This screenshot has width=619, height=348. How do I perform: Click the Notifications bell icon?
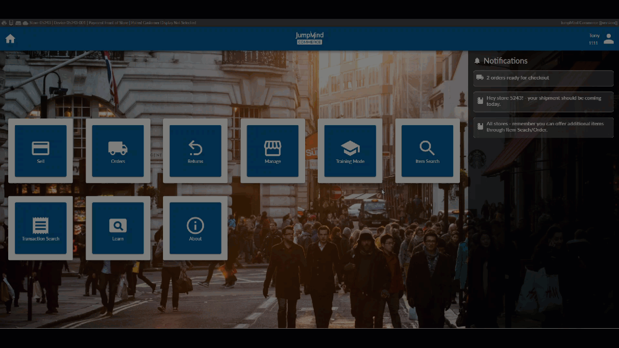point(477,61)
